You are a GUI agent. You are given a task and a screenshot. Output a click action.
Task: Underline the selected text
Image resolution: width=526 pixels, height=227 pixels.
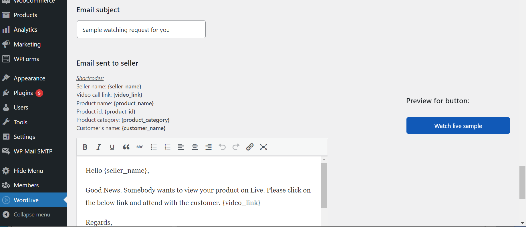pyautogui.click(x=112, y=147)
